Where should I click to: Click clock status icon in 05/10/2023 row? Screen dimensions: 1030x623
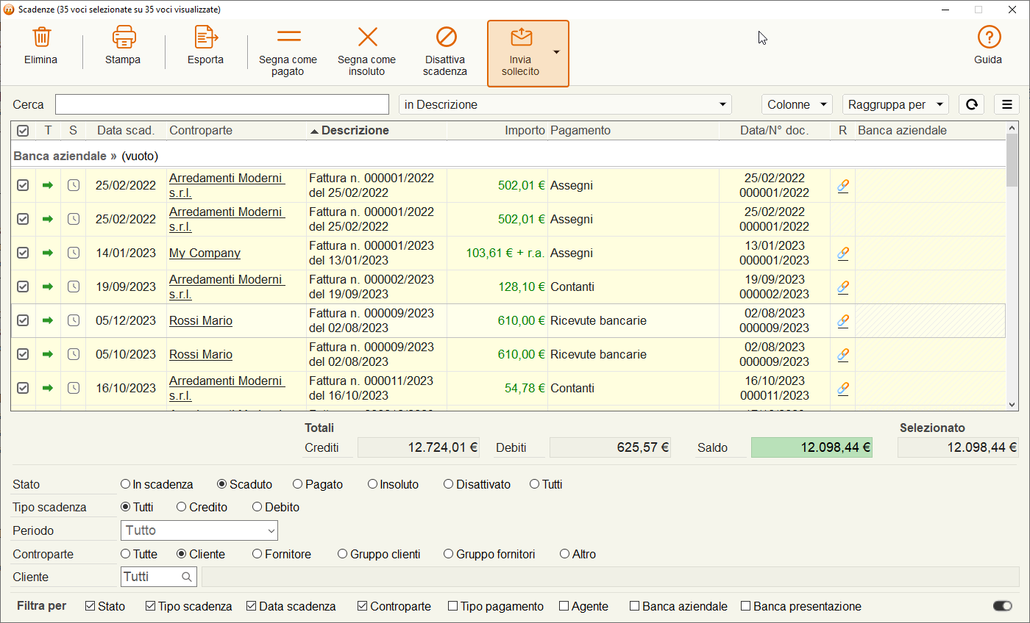(x=73, y=354)
